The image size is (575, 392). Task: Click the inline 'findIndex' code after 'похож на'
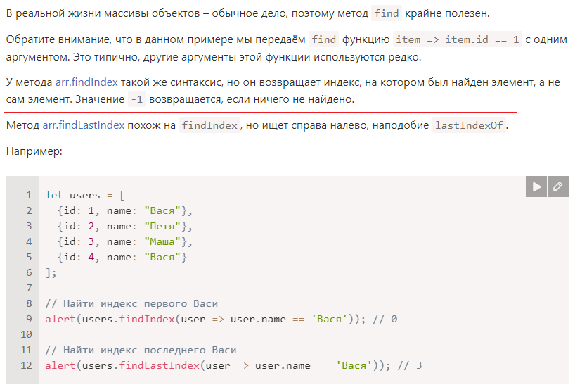210,125
